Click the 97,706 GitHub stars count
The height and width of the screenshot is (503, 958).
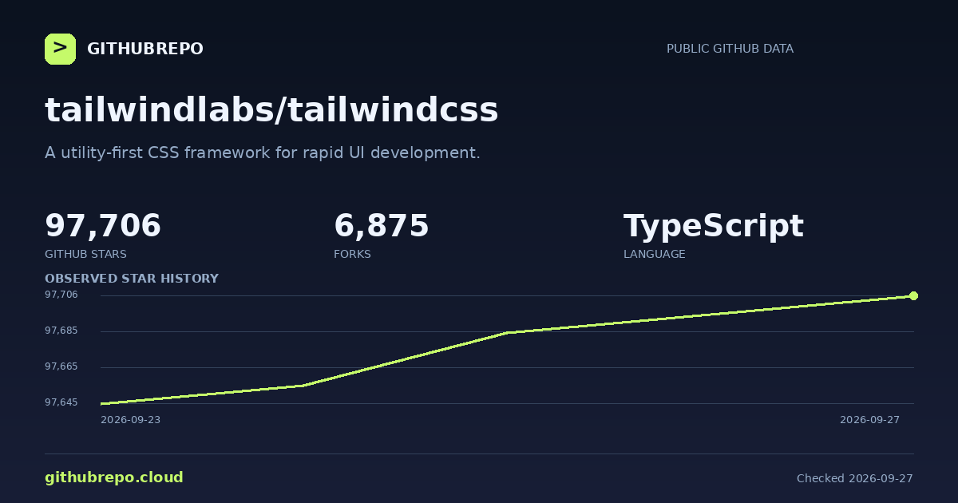point(103,226)
